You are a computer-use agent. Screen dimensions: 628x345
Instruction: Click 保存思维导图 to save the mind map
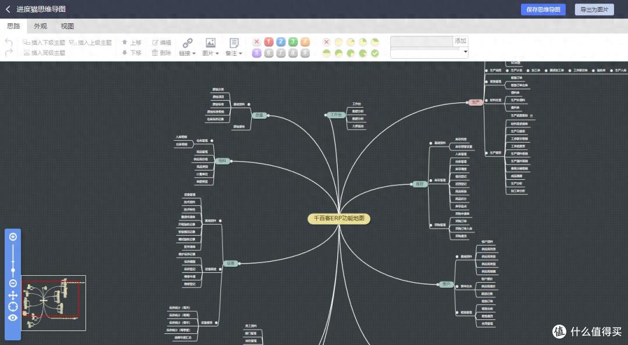543,9
